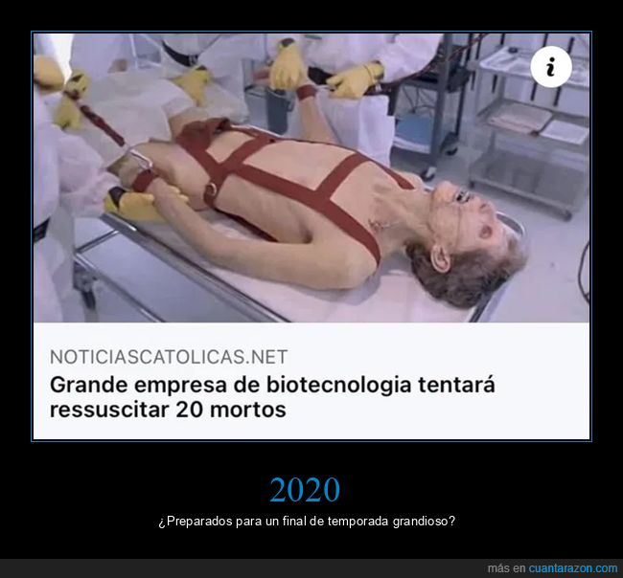Image resolution: width=623 pixels, height=578 pixels.
Task: Select the metal ring on red harness
Action: point(211,191)
